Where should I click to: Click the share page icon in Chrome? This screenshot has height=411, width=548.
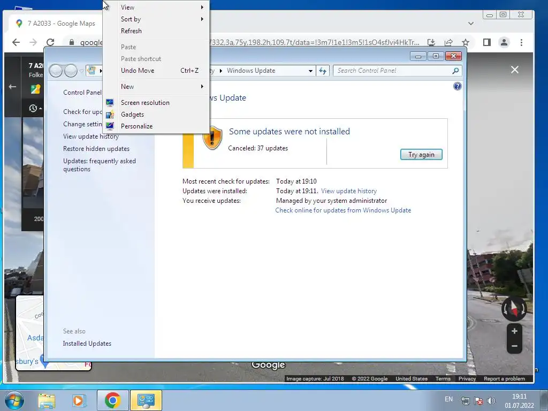[448, 42]
